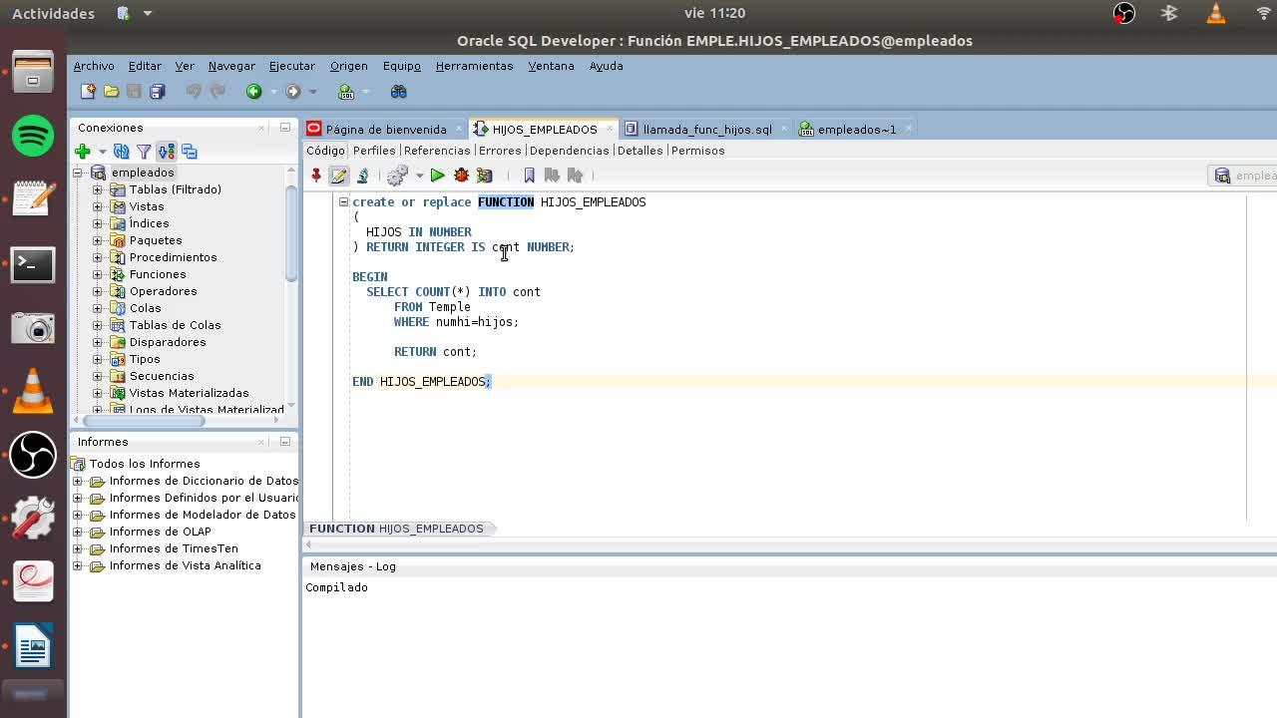Open the Errores subtab
This screenshot has height=718, width=1277.
point(499,151)
